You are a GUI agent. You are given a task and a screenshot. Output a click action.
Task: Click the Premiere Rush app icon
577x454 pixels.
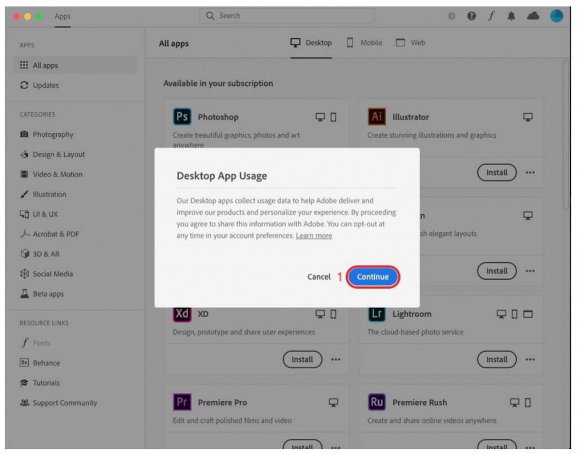[377, 402]
